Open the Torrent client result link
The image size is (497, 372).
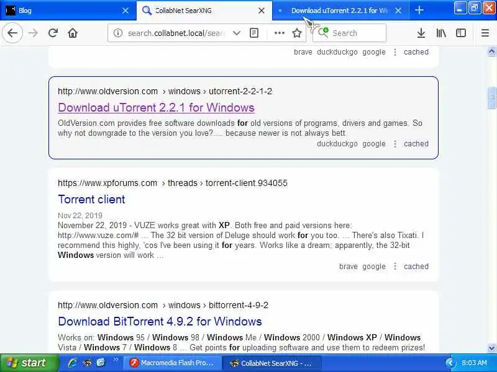point(91,199)
